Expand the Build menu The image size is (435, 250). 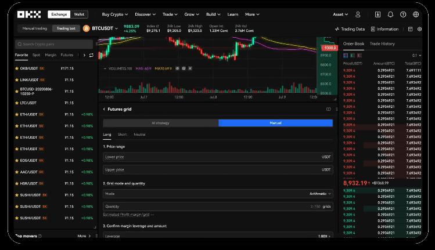[x=213, y=15]
